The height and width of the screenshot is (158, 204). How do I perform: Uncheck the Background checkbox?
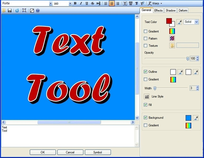(x=145, y=117)
